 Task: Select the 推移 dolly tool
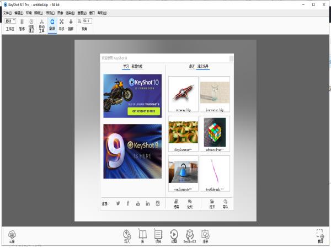point(71,25)
